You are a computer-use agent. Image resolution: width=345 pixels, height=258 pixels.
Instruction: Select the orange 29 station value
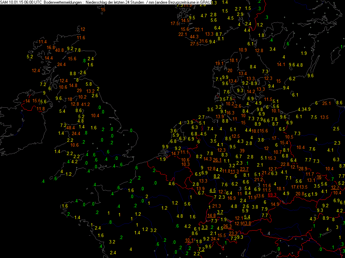(x=79, y=90)
